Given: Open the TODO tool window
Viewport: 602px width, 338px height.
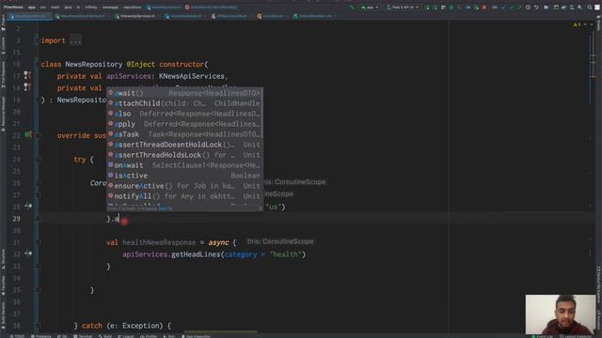Looking at the screenshot, I should (17, 336).
